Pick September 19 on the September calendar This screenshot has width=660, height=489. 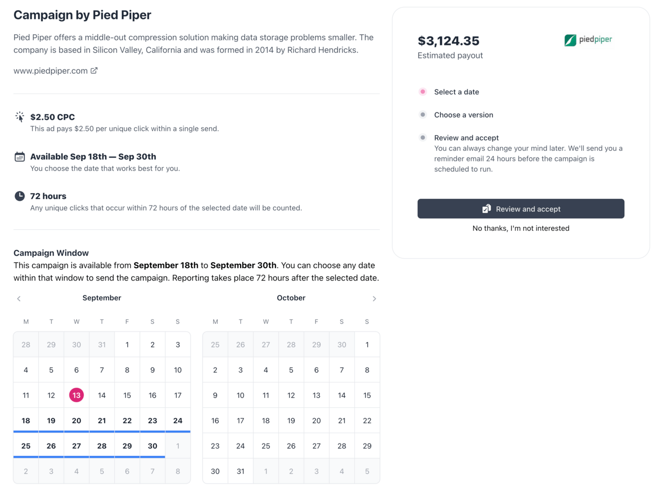tap(51, 421)
